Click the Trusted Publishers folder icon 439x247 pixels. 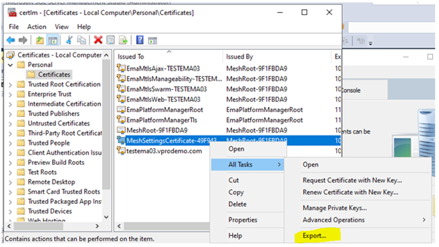(21, 113)
